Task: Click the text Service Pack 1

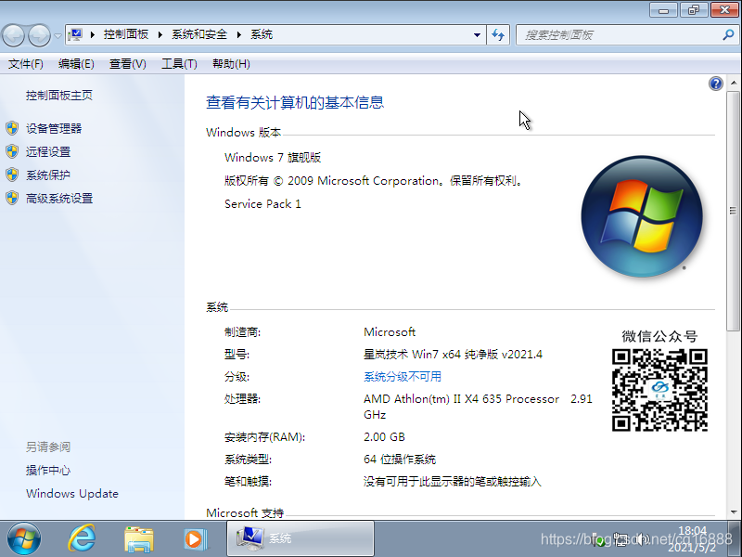Action: (262, 203)
